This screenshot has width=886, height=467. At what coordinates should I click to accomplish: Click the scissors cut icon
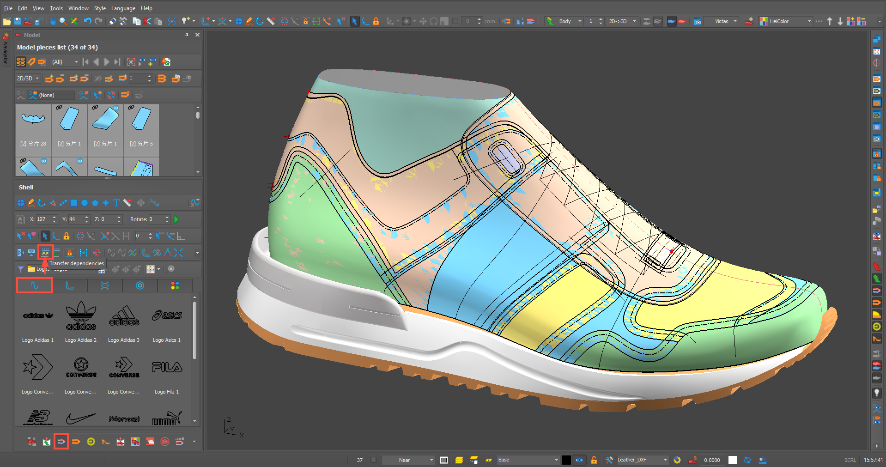[x=147, y=21]
